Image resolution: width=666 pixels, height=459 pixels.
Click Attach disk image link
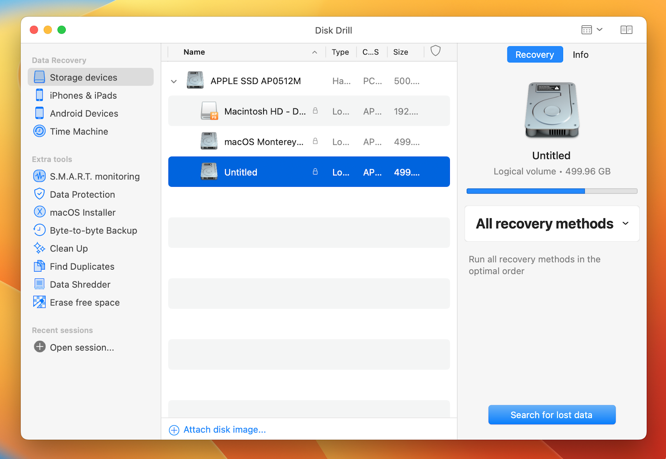pyautogui.click(x=217, y=429)
